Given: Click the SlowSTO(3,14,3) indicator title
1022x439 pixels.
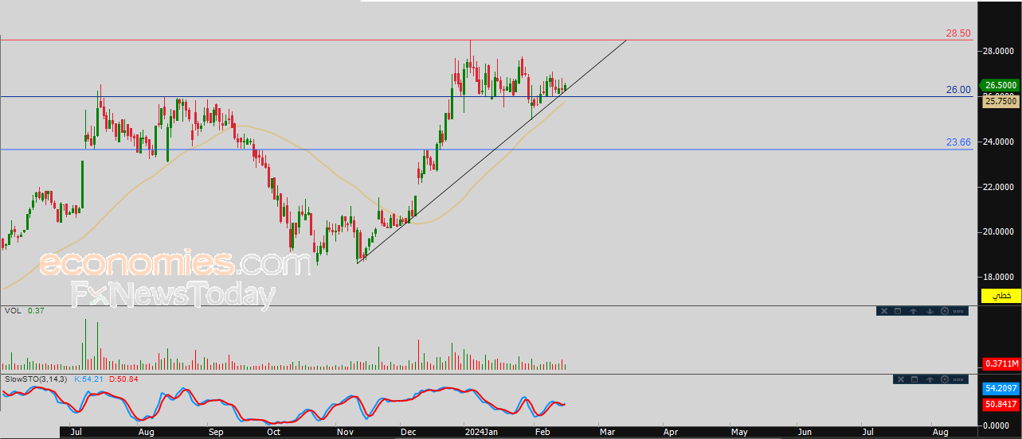Looking at the screenshot, I should [x=36, y=379].
